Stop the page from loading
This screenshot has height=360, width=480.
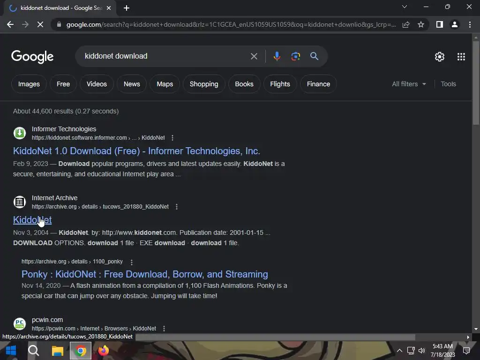pos(40,24)
